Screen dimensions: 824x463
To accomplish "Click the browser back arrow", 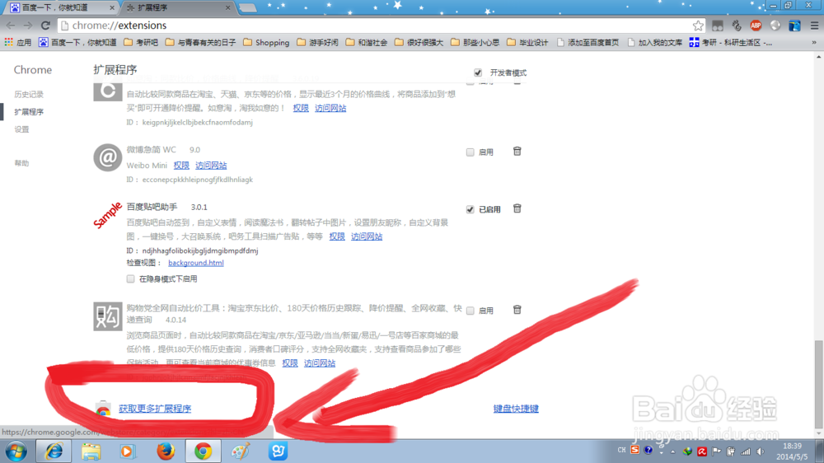I will point(11,26).
